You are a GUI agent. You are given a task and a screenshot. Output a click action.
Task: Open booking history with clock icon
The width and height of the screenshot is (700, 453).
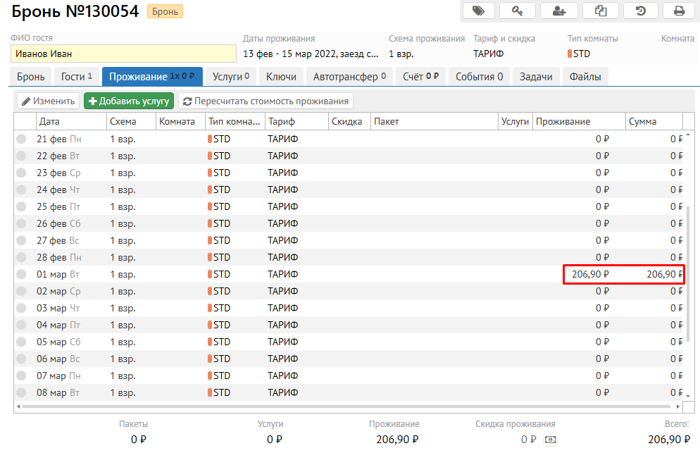point(641,11)
